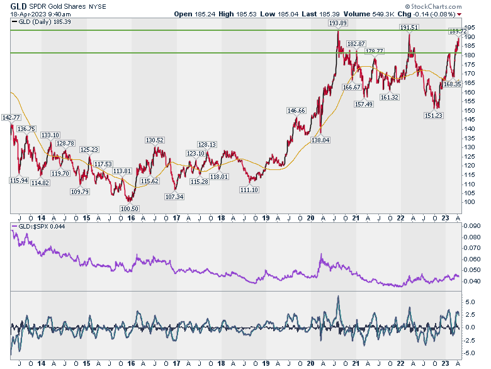Click the 146.66 price label
This screenshot has height=369, width=491.
pyautogui.click(x=296, y=111)
